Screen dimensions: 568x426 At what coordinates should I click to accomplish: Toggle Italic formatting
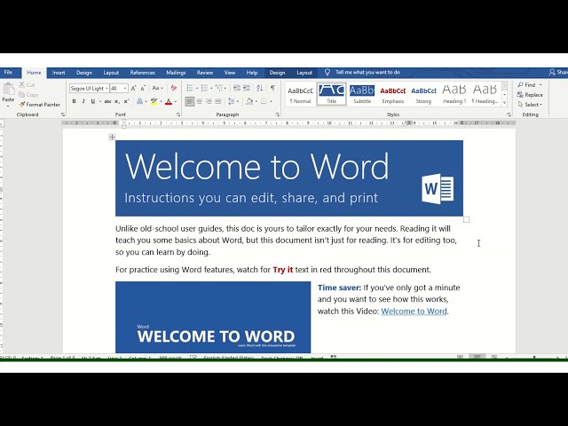coord(83,102)
